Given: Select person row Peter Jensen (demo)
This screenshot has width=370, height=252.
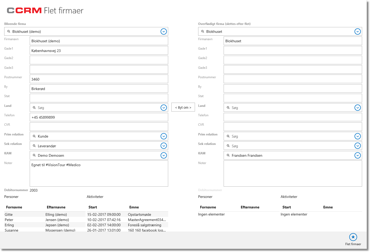Looking at the screenshot, I should 45,220.
